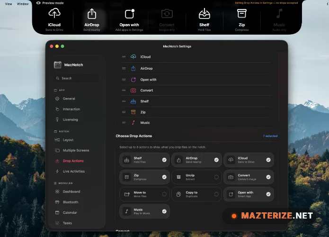Click the AirDrop share icon in order list
Image resolution: width=329 pixels, height=237 pixels.
pyautogui.click(x=133, y=68)
